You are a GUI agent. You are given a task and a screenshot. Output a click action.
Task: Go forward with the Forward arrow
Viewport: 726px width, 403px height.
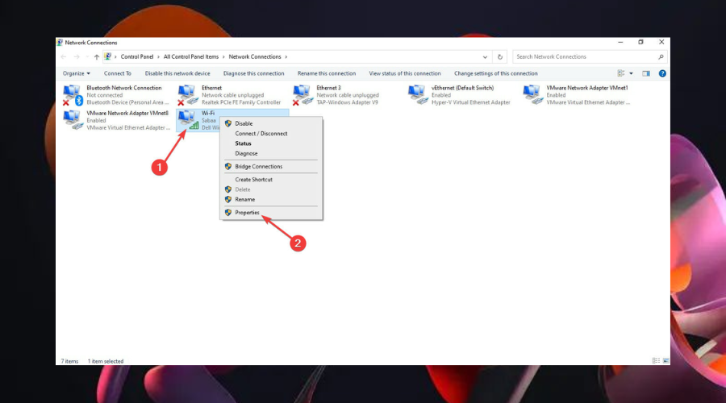point(77,57)
